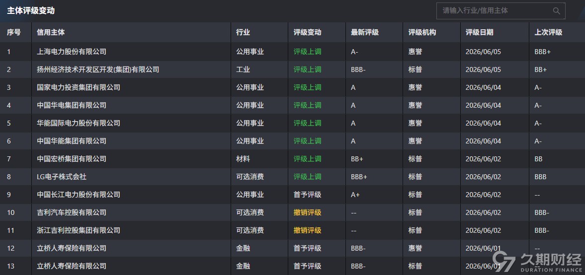This screenshot has height=275, width=585.
Task: Click 公用事业 in the 国家电力投资 row
Action: pos(250,87)
